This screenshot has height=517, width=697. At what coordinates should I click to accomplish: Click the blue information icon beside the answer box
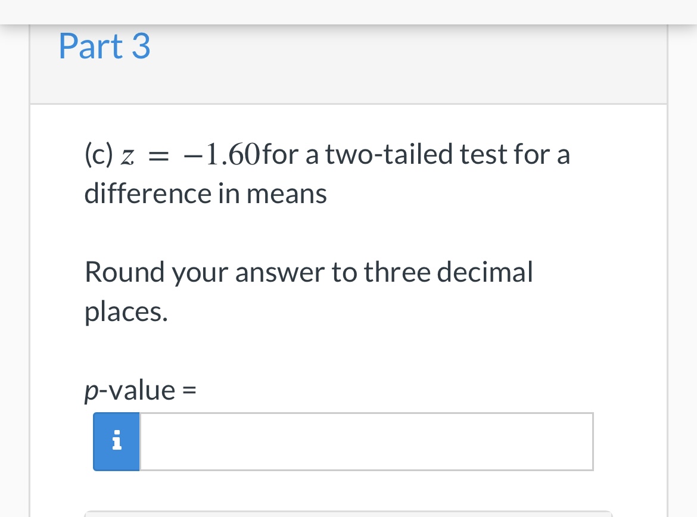tap(116, 441)
